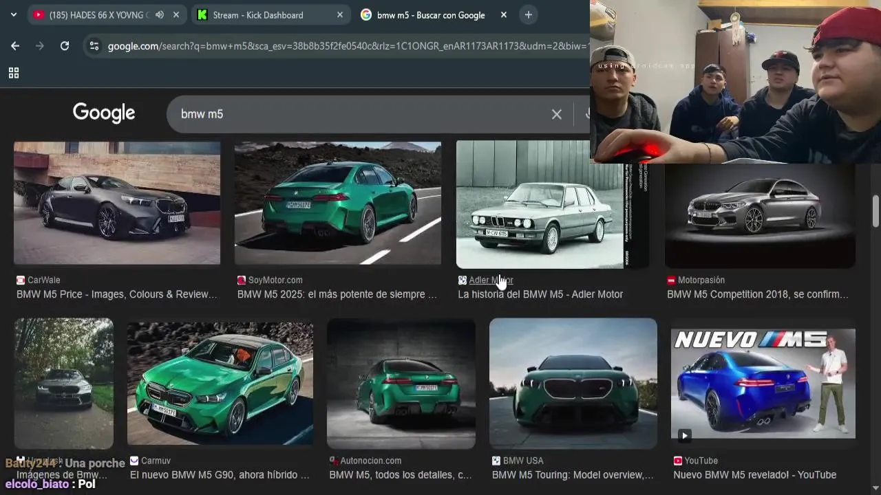Image resolution: width=881 pixels, height=495 pixels.
Task: Open the NUEVO M5 YouTube video thumbnail
Action: coord(763,383)
